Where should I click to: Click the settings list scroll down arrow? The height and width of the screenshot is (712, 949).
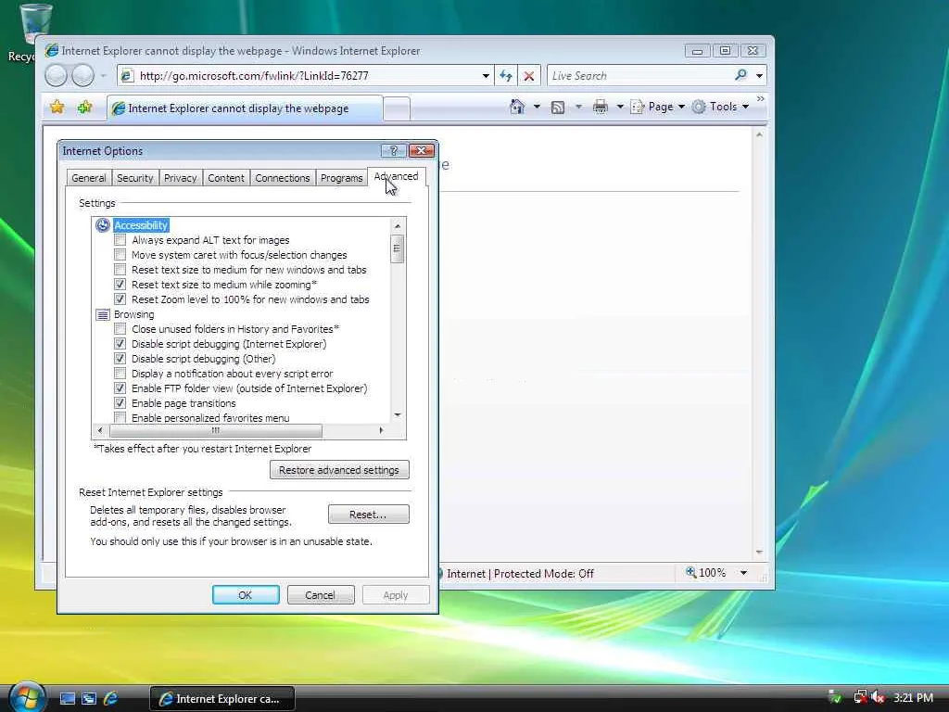[398, 415]
